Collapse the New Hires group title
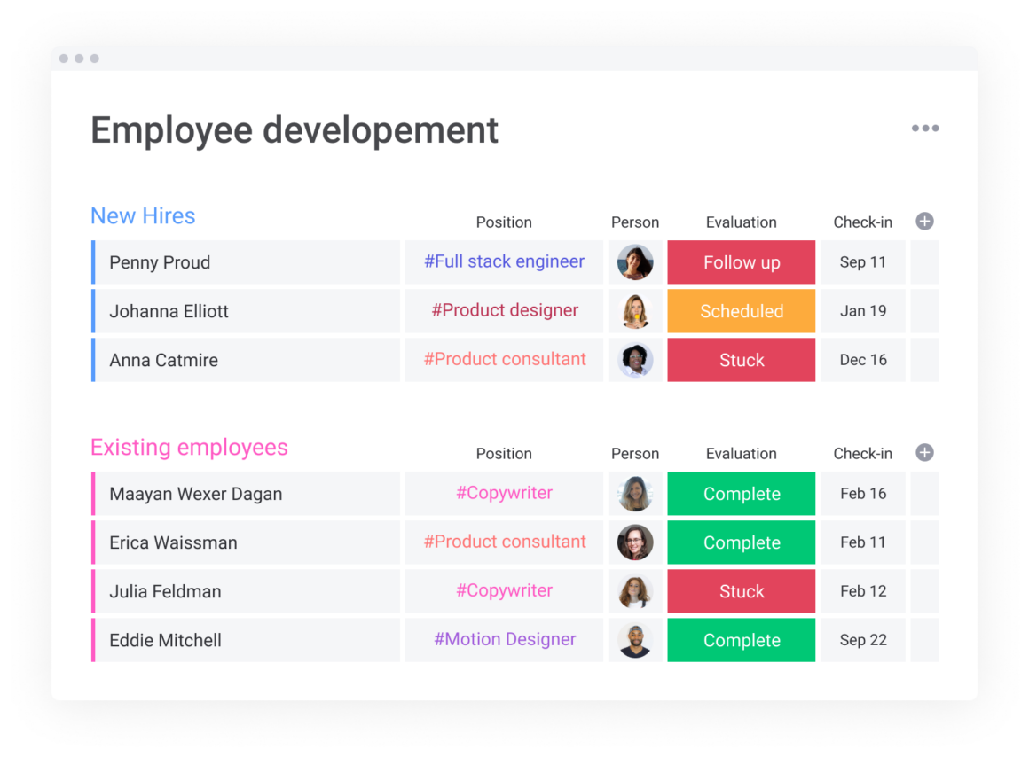Image resolution: width=1029 pixels, height=757 pixels. [x=143, y=216]
